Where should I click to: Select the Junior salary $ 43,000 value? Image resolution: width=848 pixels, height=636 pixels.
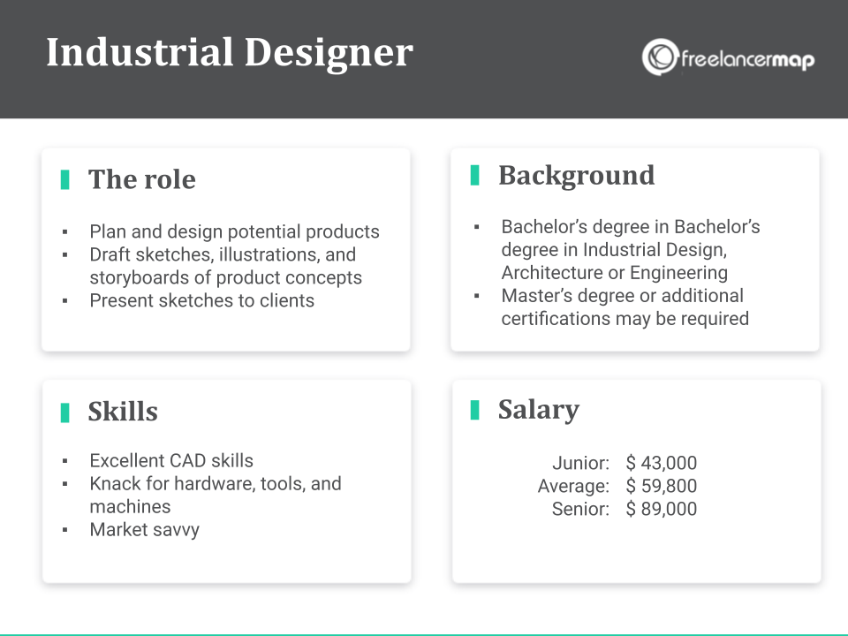coord(661,463)
